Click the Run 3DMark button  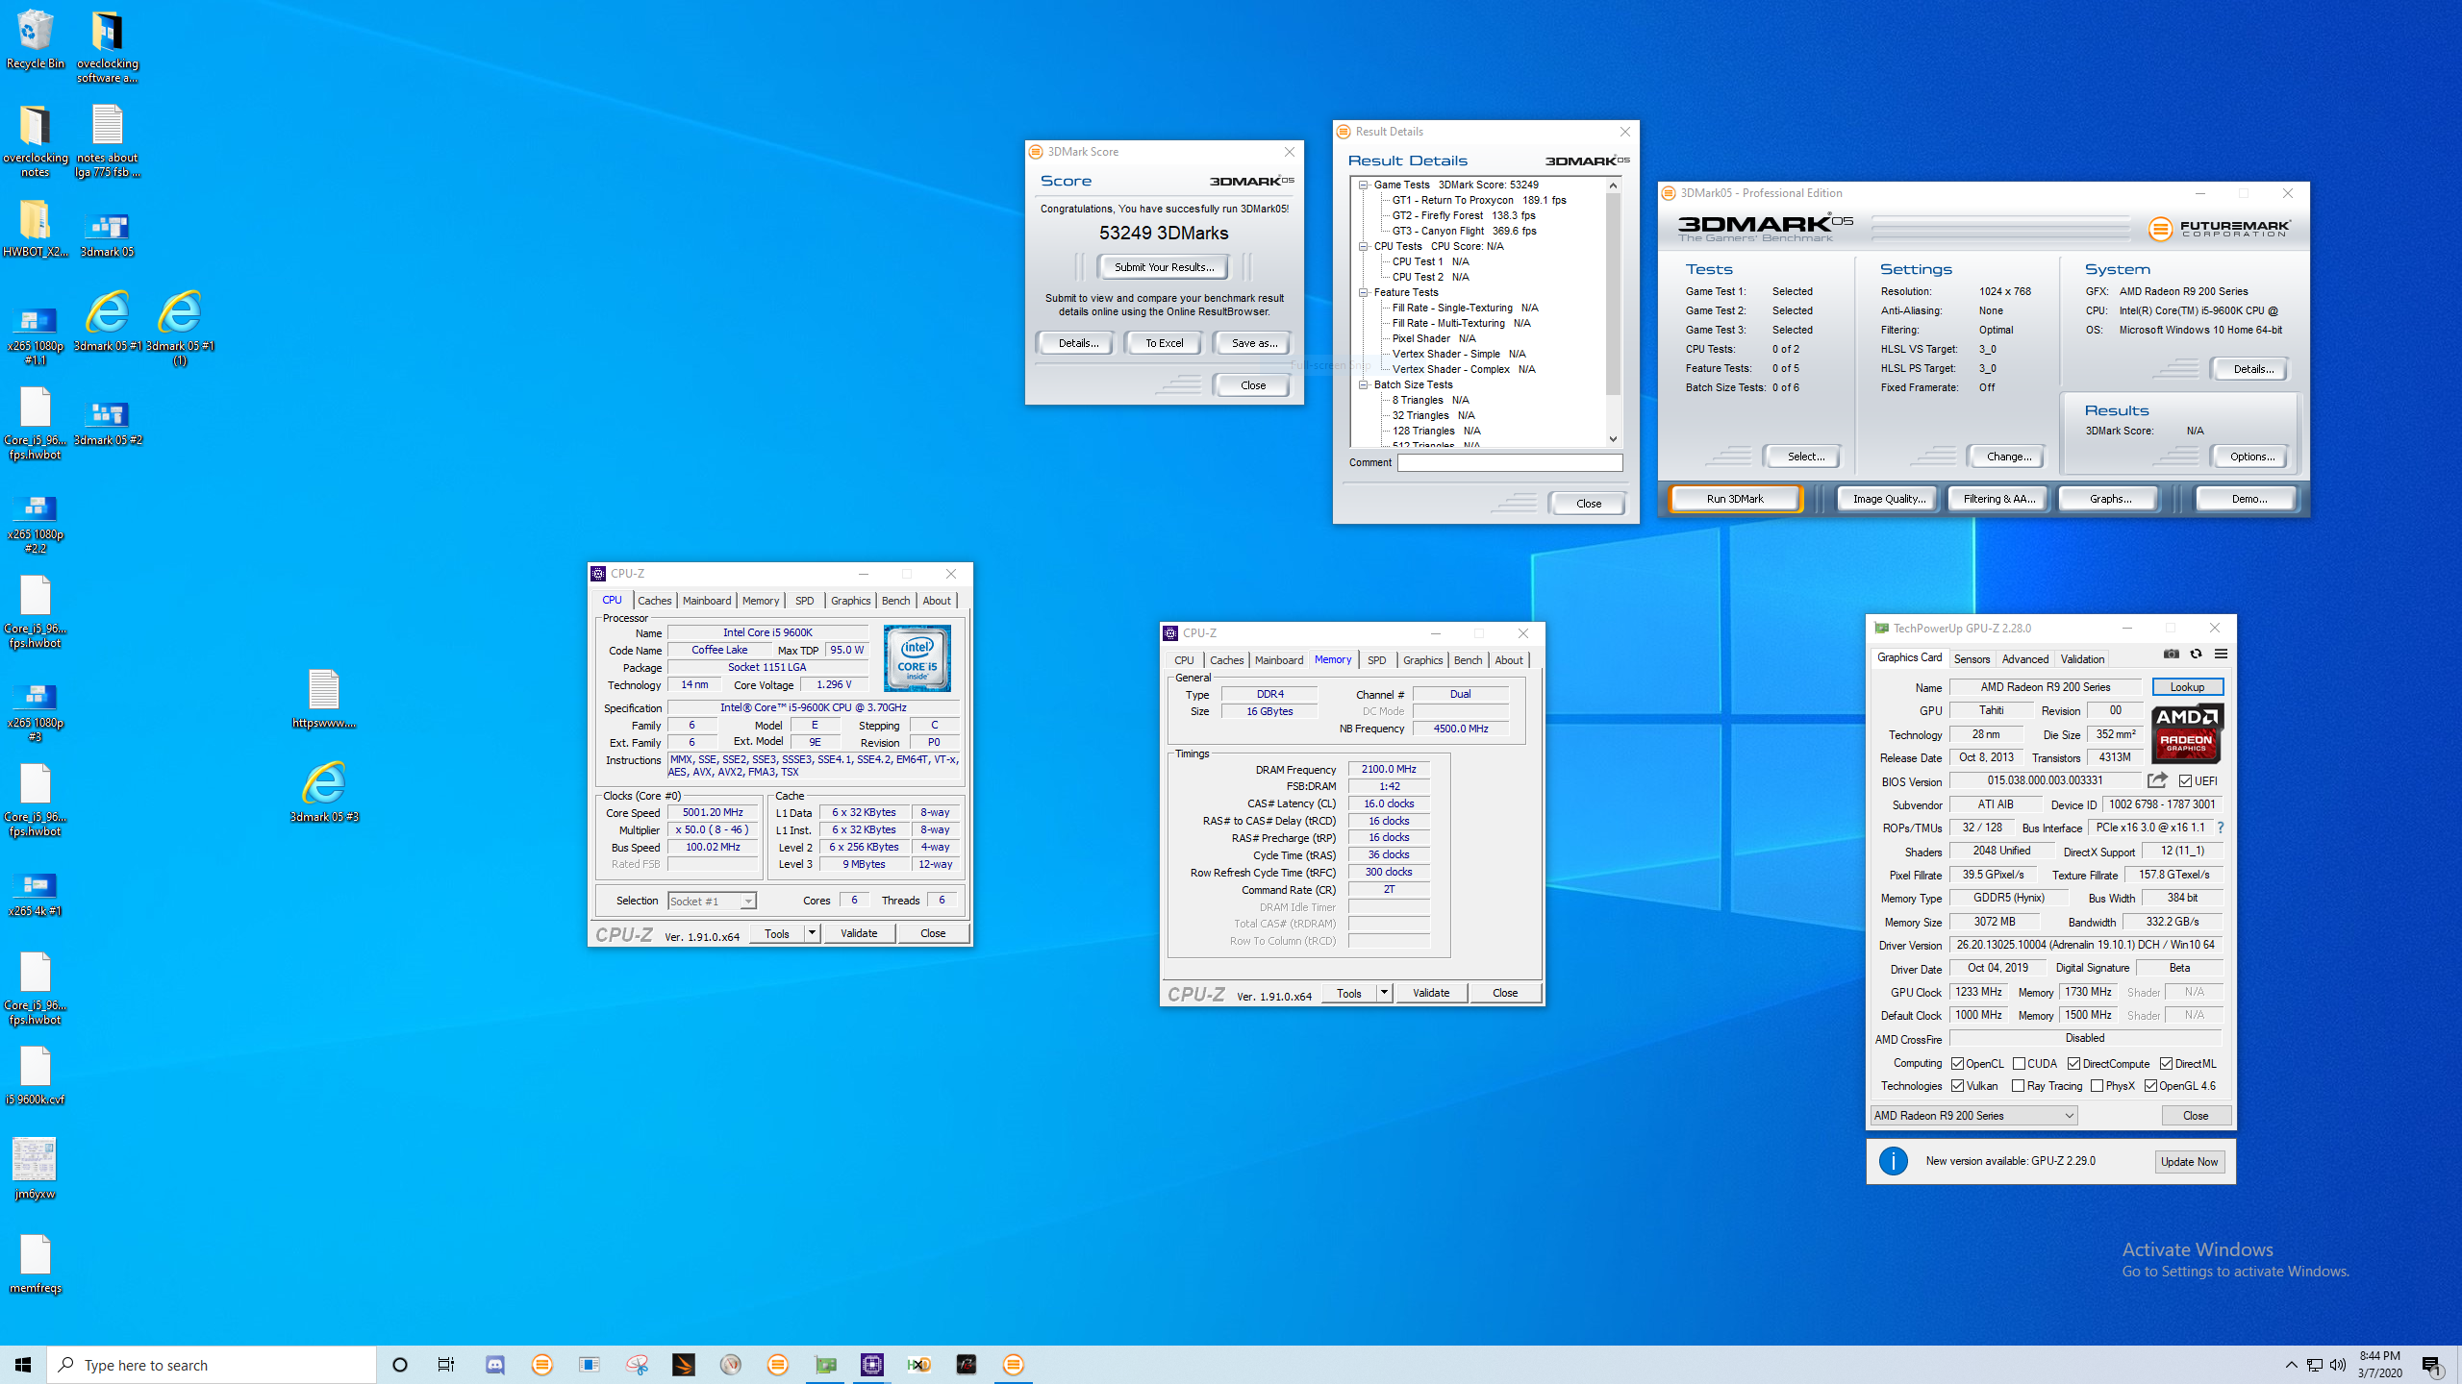click(1735, 499)
